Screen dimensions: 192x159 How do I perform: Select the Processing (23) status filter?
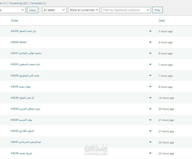click(x=18, y=3)
